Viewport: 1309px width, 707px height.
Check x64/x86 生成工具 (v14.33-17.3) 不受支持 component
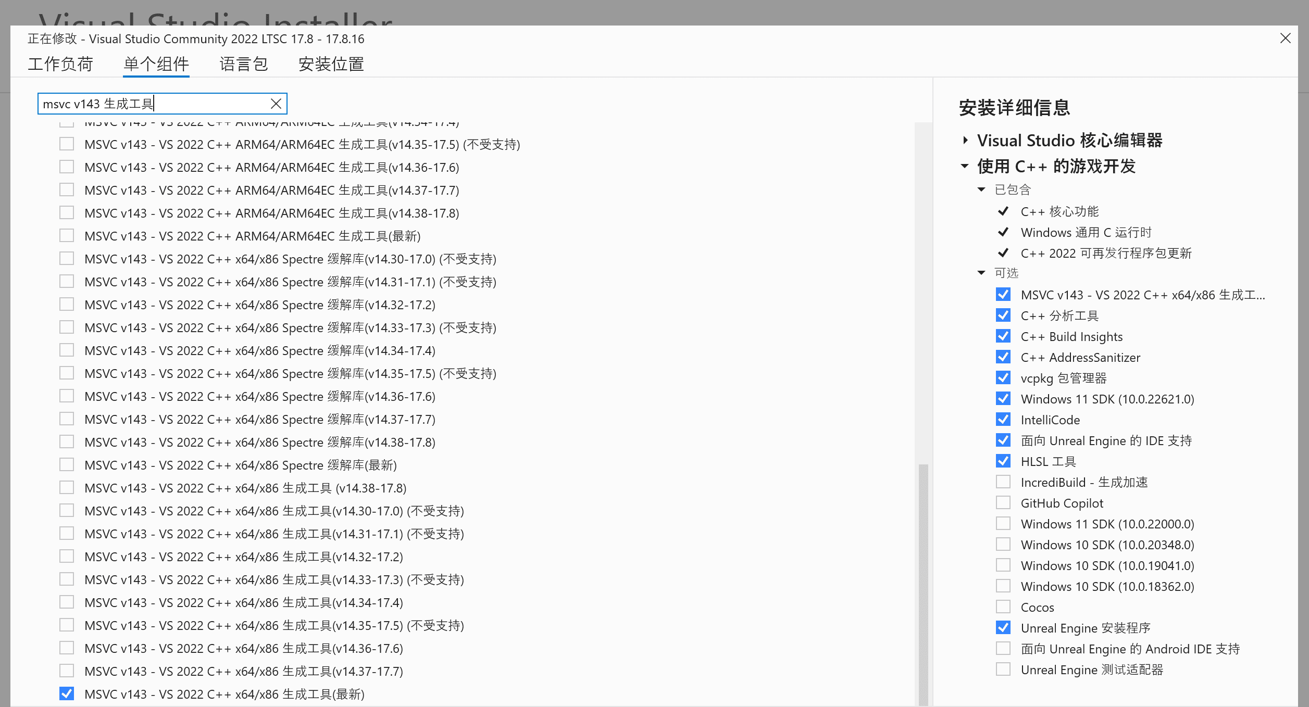click(67, 579)
